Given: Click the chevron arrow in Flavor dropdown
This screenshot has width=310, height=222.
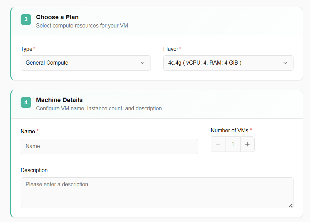Looking at the screenshot, I should coord(285,63).
